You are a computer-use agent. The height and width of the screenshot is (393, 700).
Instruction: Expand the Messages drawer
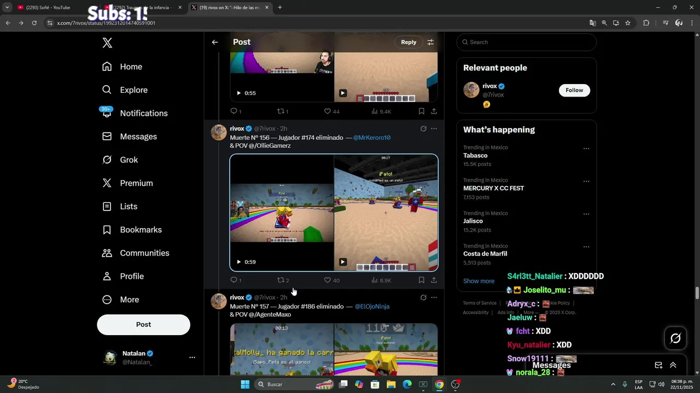click(673, 365)
